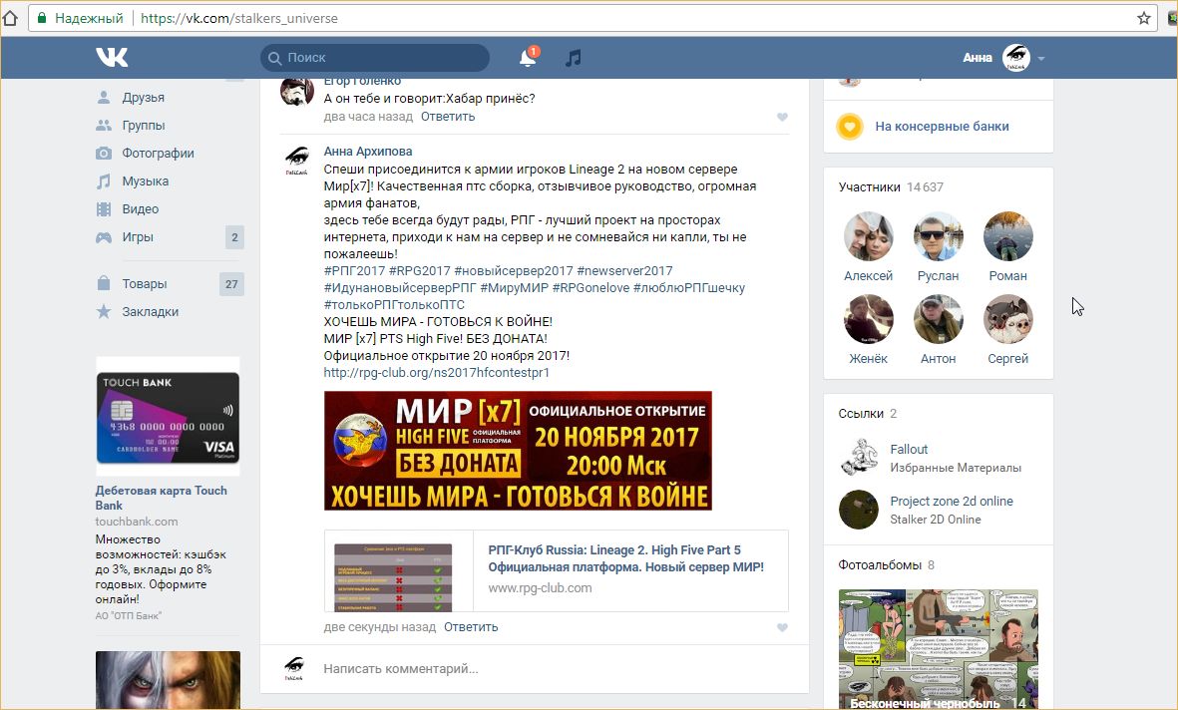This screenshot has height=710, width=1178.
Task: Reply to Егор's comment via Ответить
Action: coord(448,117)
